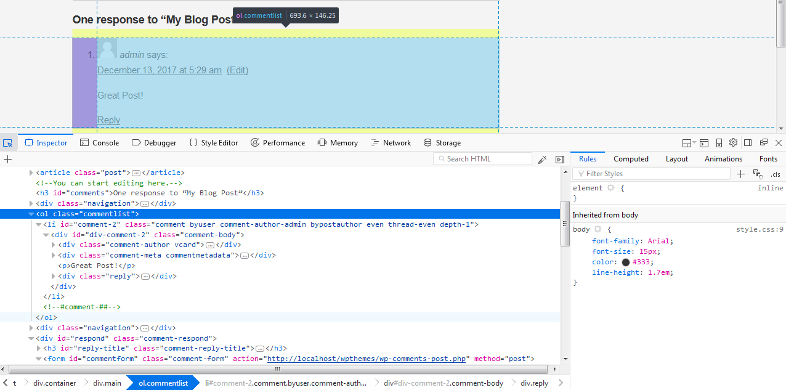Expand the article class post node
786x390 pixels.
pos(31,173)
